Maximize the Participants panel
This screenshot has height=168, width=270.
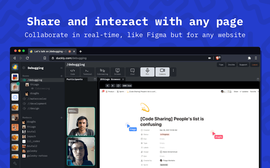coord(95,79)
